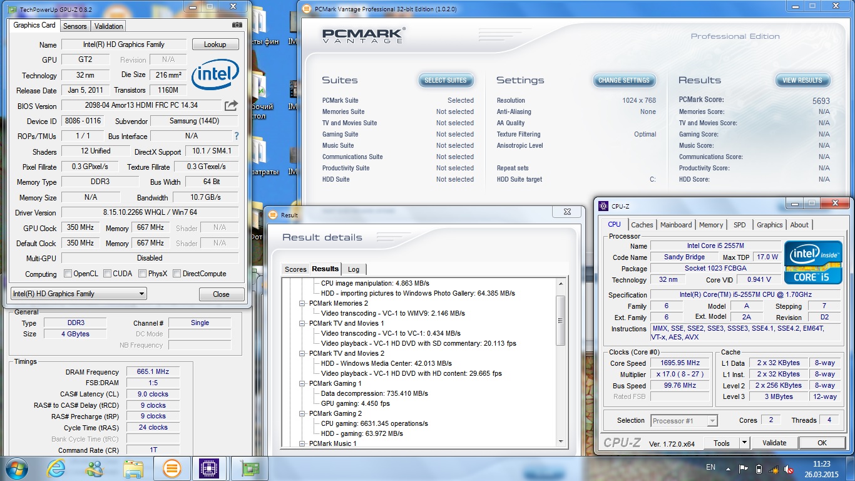
Task: Open the CPU-Z About tab
Action: coord(799,225)
